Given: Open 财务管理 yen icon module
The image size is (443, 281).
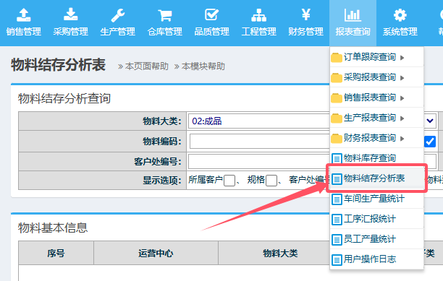Looking at the screenshot, I should coord(306,23).
